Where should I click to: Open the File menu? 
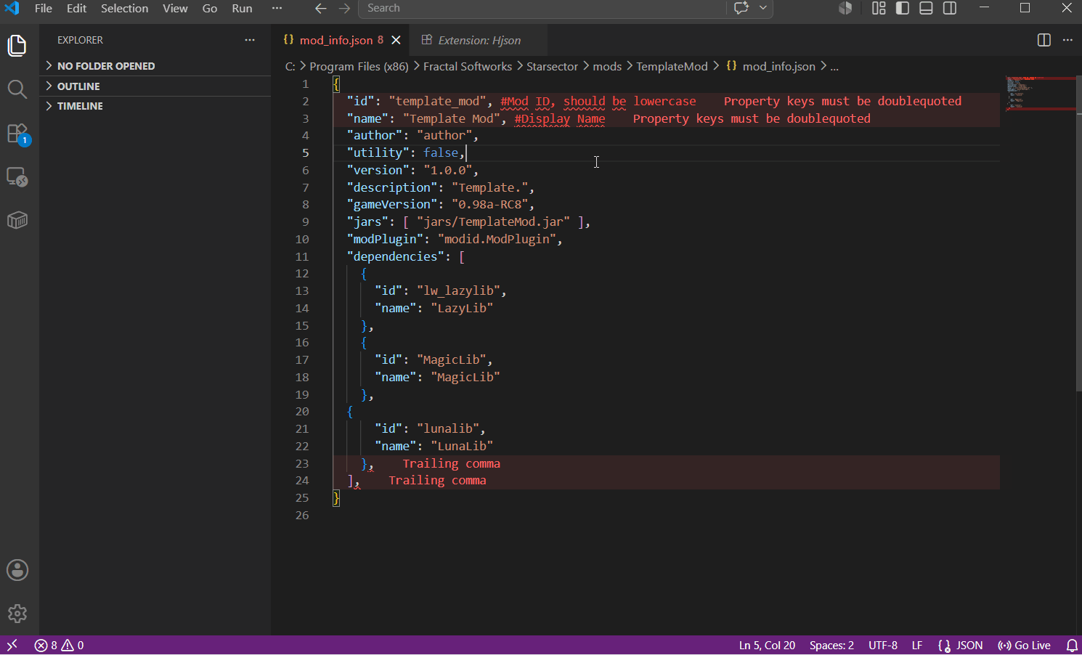pos(44,8)
